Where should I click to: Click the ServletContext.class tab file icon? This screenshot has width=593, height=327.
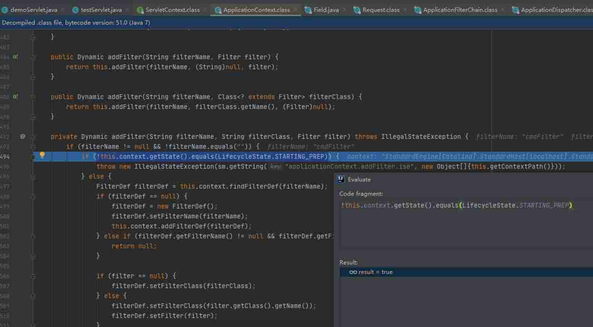(140, 10)
